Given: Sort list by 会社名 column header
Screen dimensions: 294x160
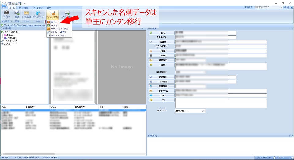Looking at the screenshot, I should pyautogui.click(x=62, y=107).
